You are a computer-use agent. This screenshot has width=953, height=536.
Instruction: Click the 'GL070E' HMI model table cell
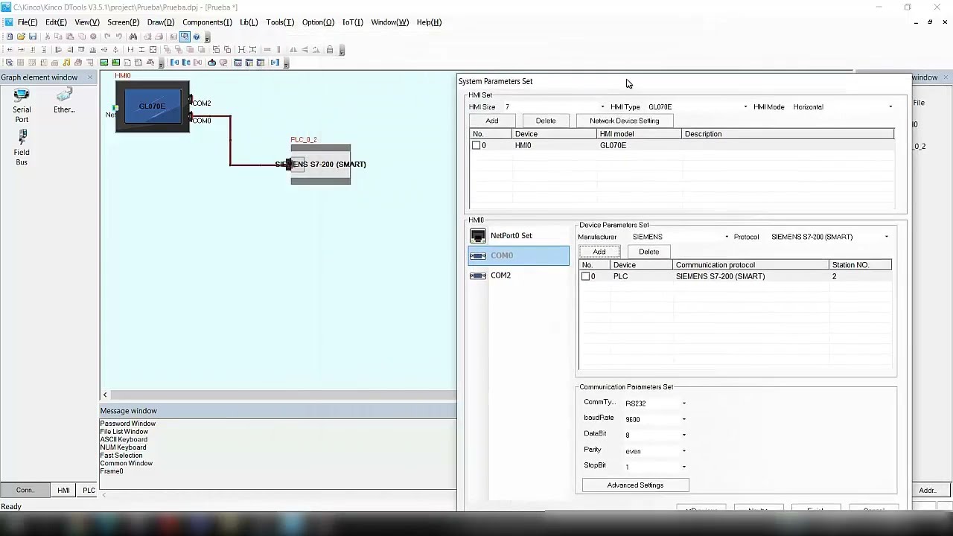[613, 145]
